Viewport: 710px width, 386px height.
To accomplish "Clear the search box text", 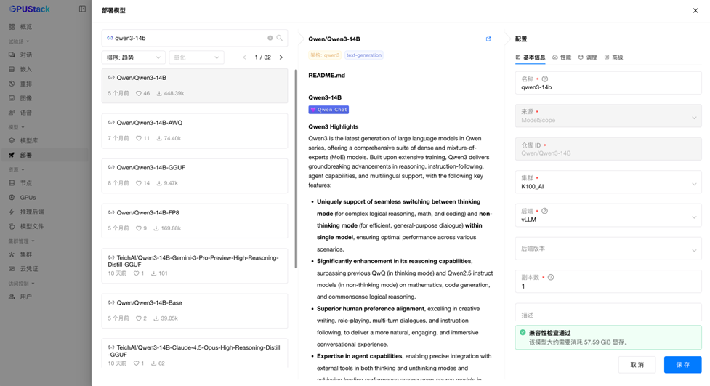I will [270, 38].
